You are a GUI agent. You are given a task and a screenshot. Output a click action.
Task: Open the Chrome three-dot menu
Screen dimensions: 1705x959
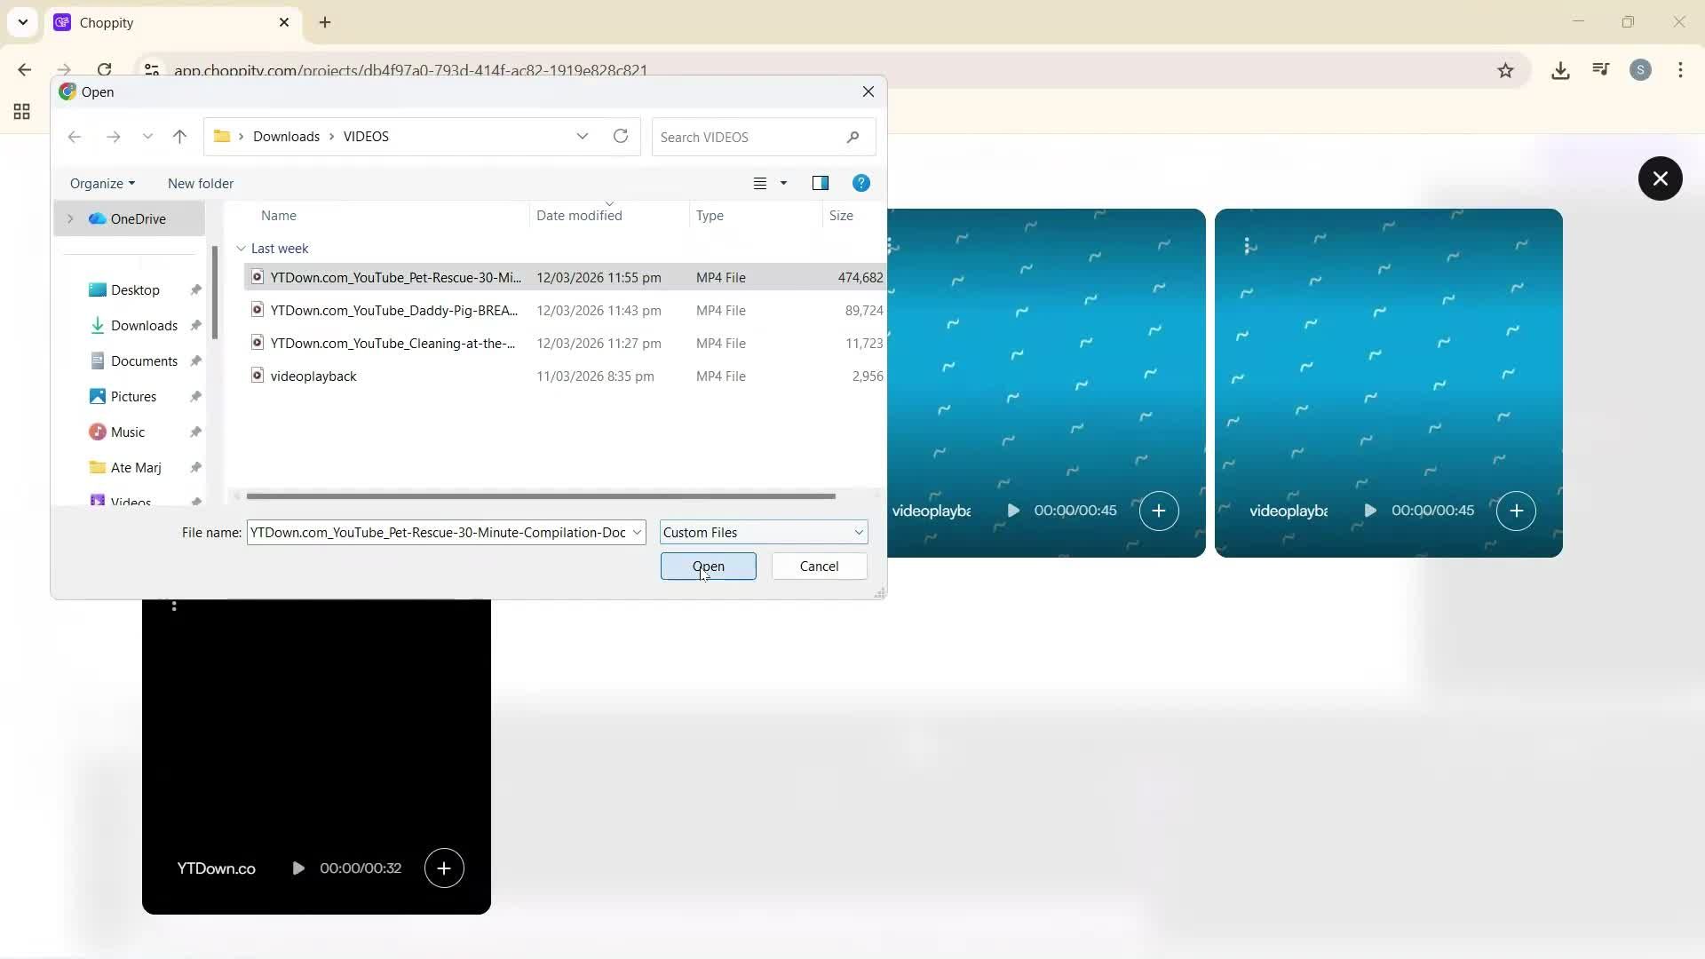tap(1681, 69)
